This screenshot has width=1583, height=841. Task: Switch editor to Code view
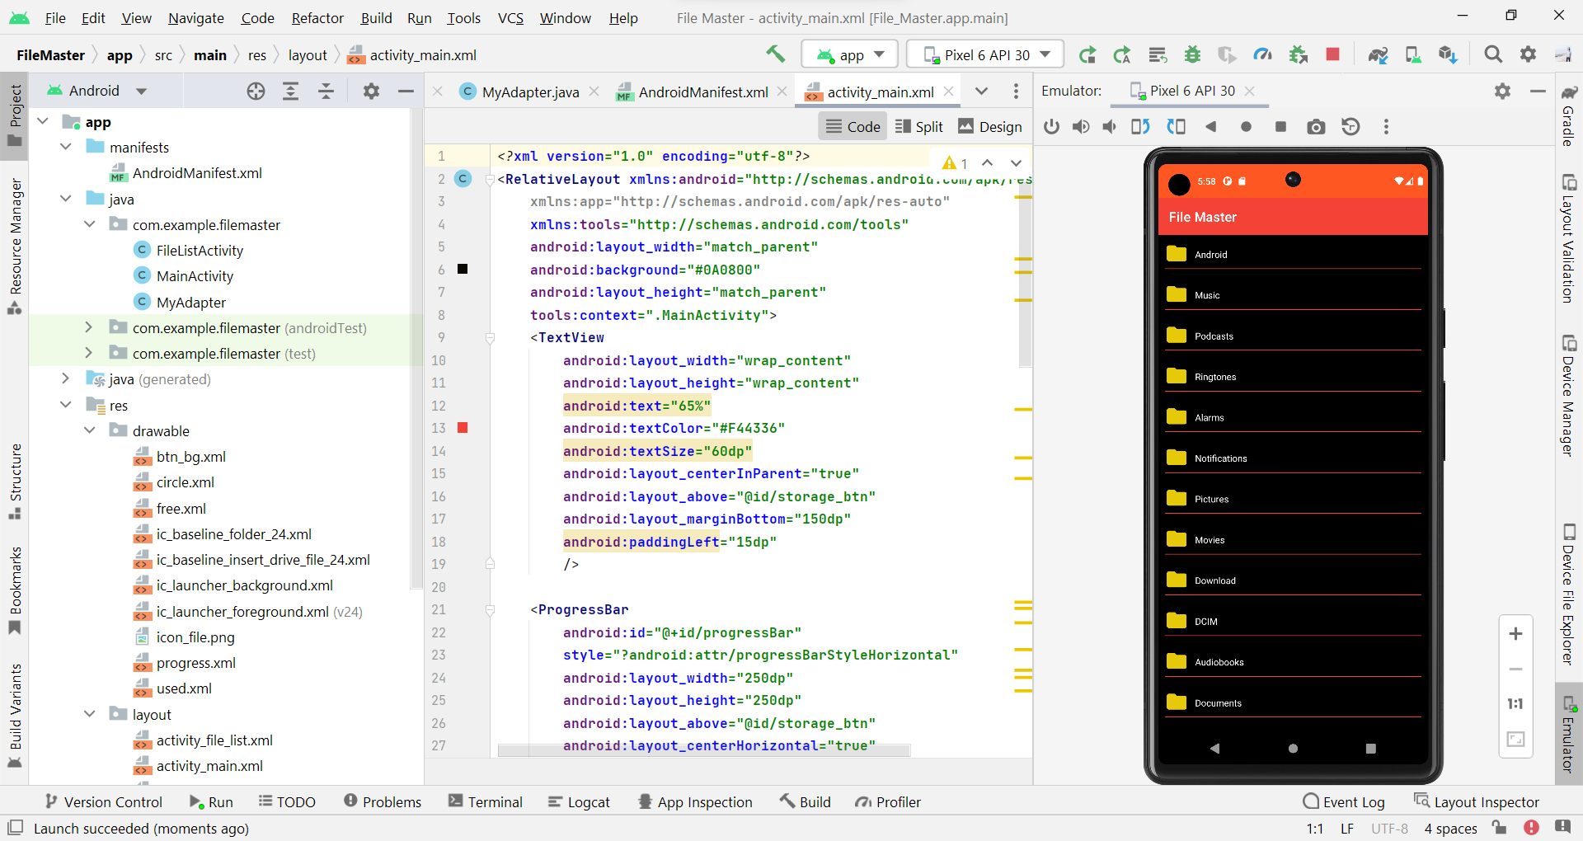click(853, 126)
